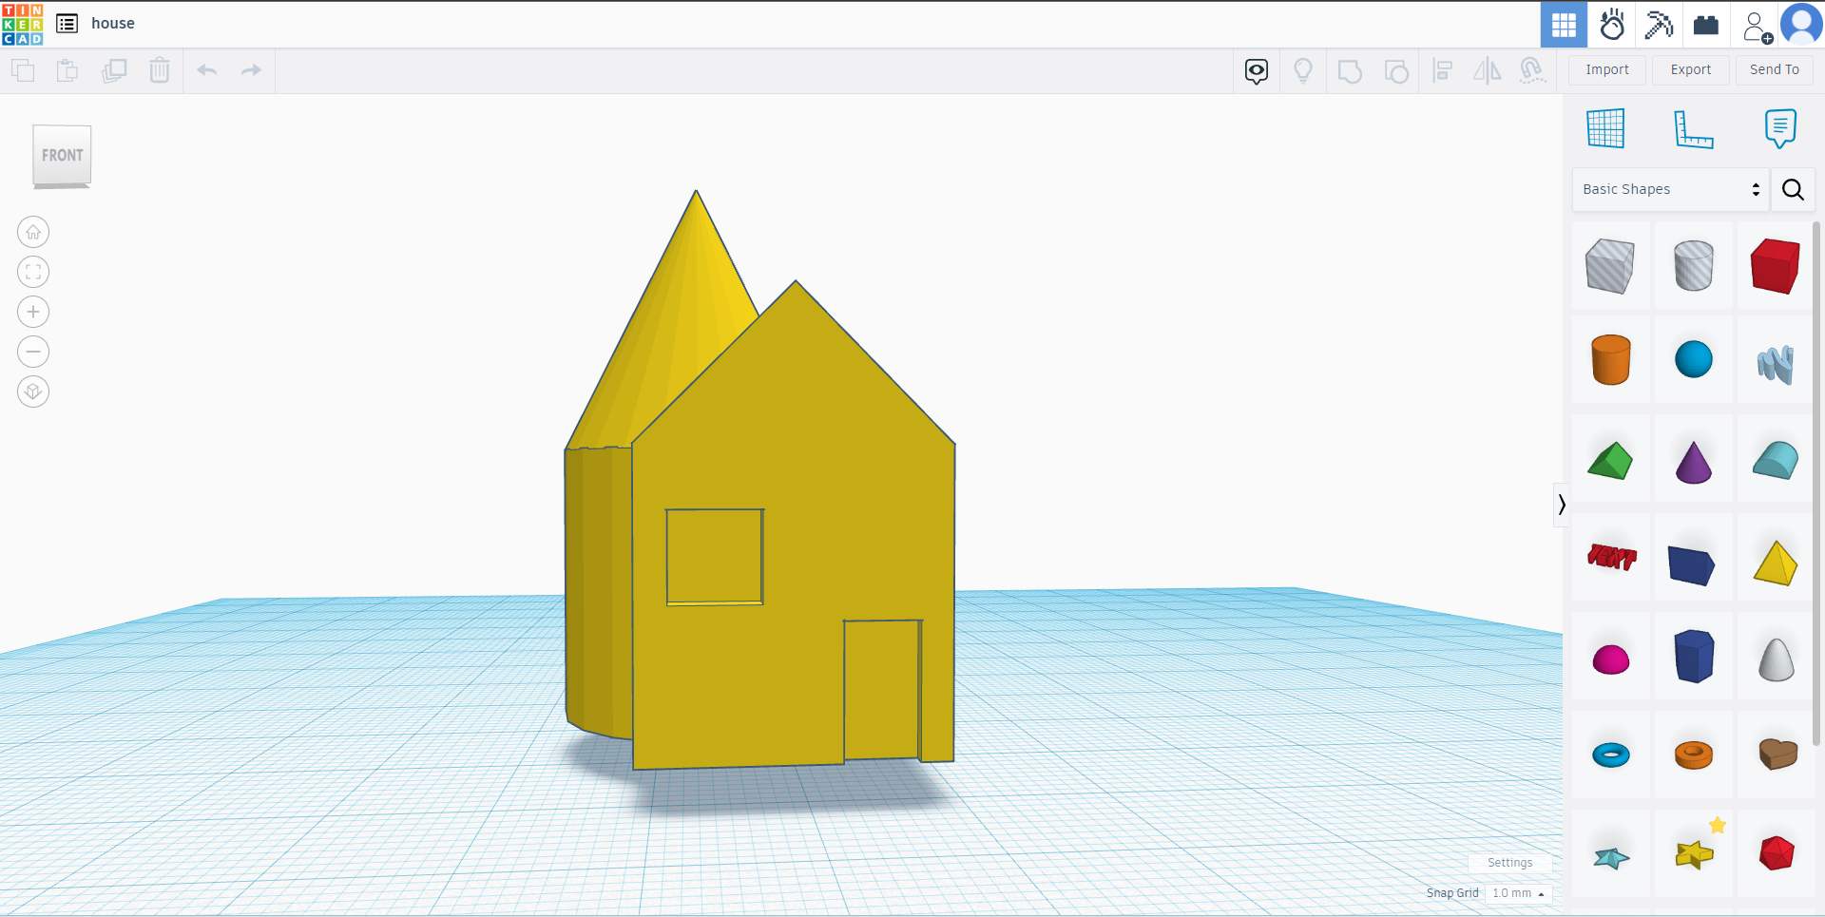Select the gray Paraboloid shape
This screenshot has width=1825, height=917.
click(1775, 659)
